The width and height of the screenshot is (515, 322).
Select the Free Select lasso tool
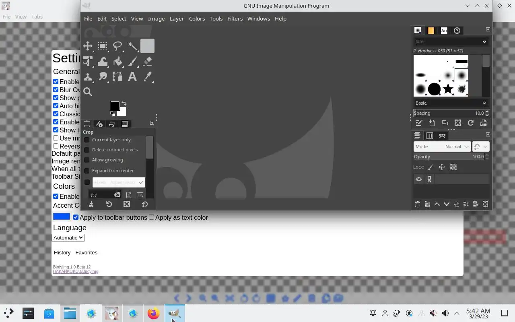pyautogui.click(x=117, y=46)
